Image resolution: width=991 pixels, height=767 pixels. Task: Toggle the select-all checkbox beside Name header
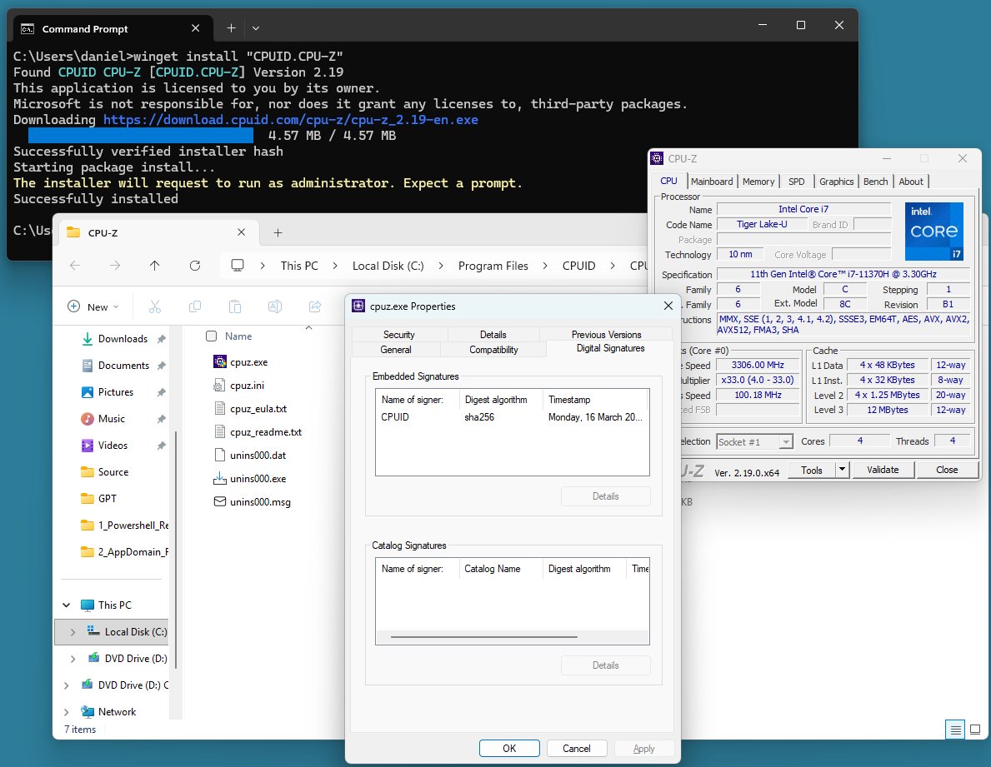211,336
